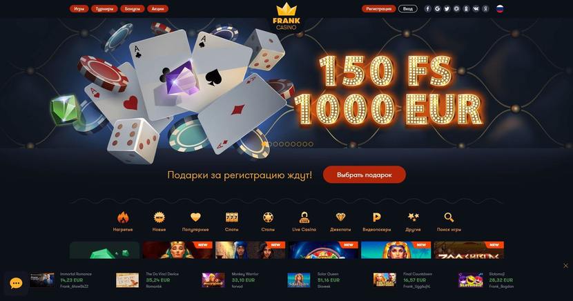Click the Поиск игры magnifier icon

[449, 217]
